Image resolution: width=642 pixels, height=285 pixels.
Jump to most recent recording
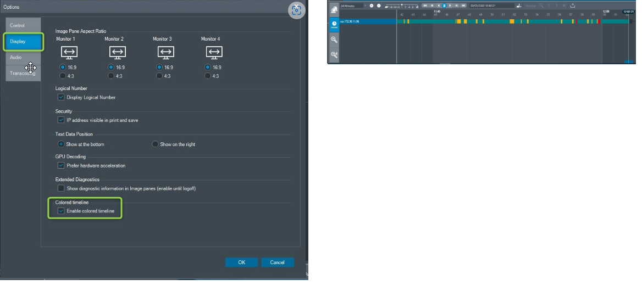463,5
